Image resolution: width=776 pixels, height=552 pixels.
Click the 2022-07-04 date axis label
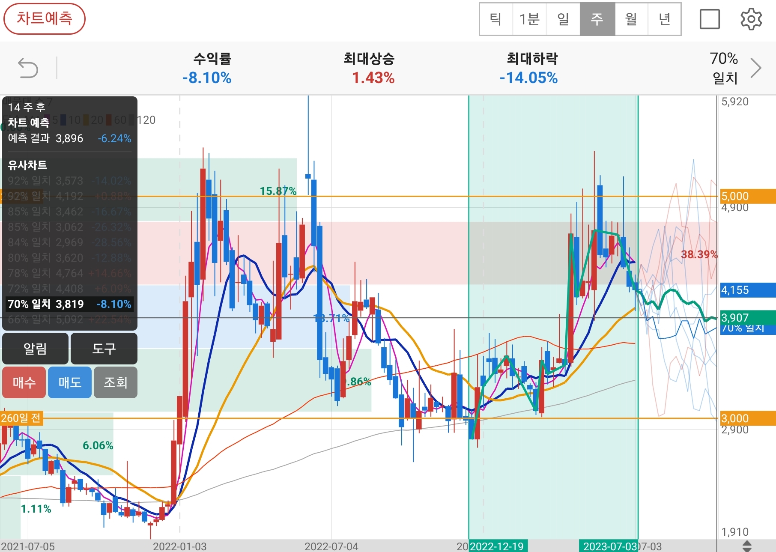tap(331, 546)
